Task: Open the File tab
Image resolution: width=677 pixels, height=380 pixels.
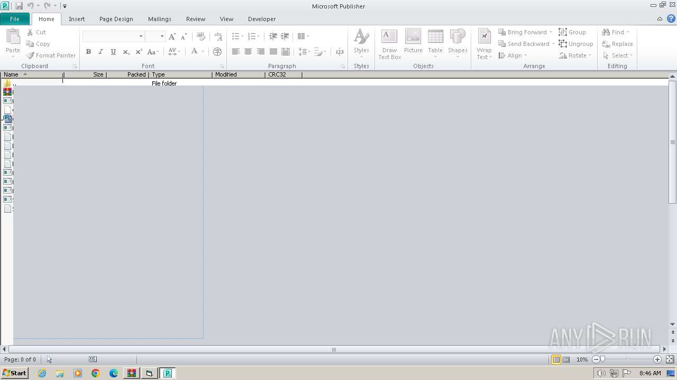Action: 15,19
